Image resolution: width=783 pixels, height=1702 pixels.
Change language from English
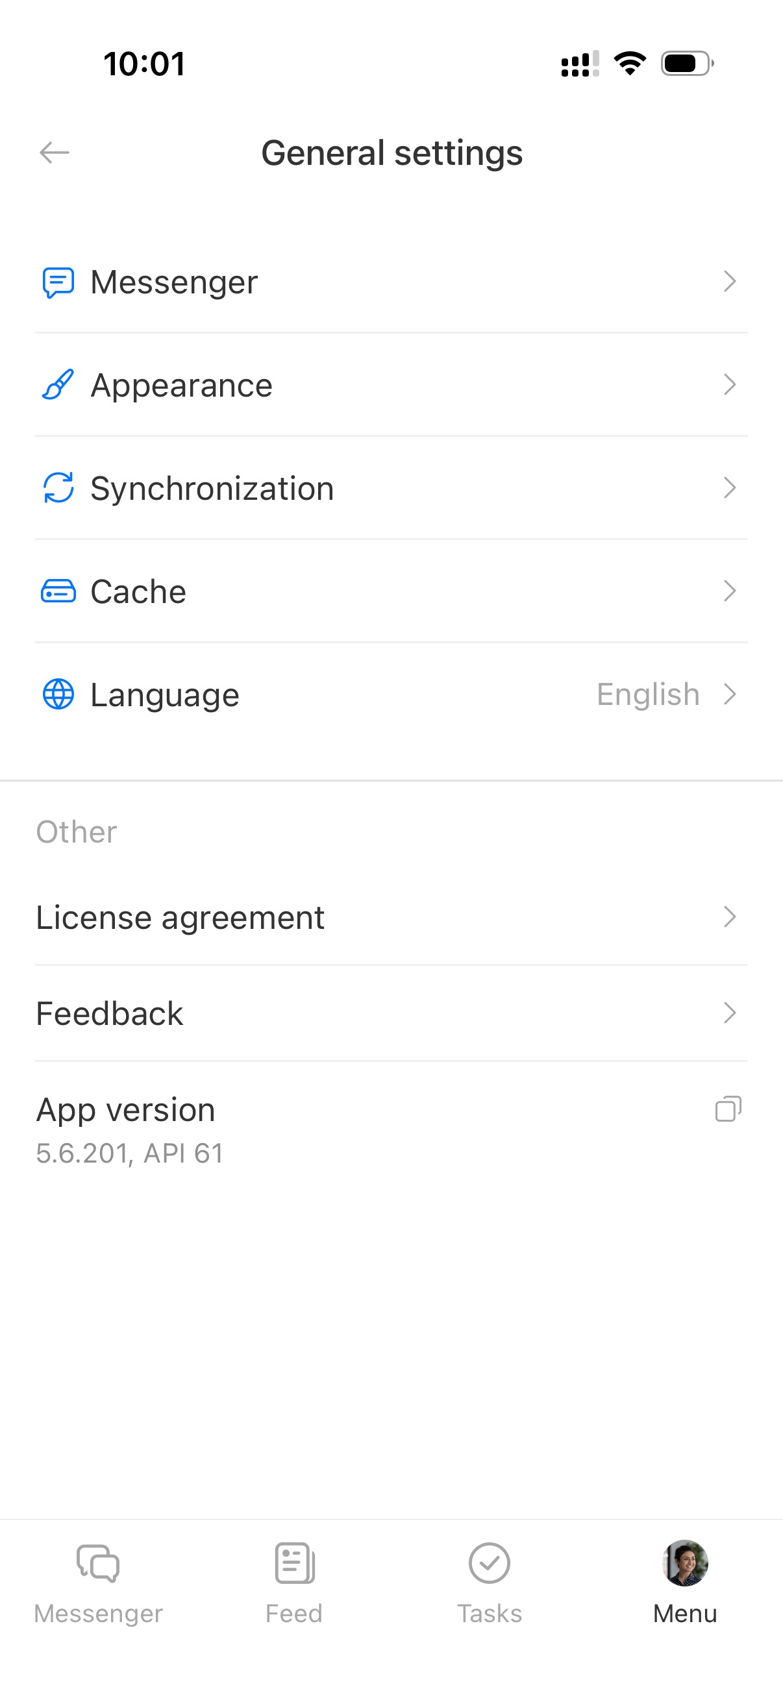648,695
